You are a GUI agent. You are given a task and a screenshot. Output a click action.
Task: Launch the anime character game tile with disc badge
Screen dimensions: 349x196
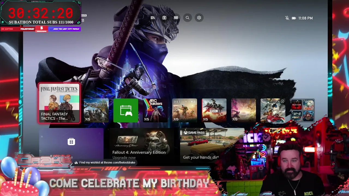273,110
